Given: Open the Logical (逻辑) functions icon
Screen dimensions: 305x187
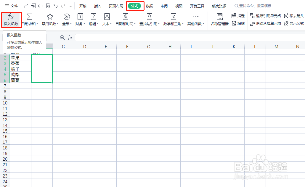Looking at the screenshot, I should [94, 17].
